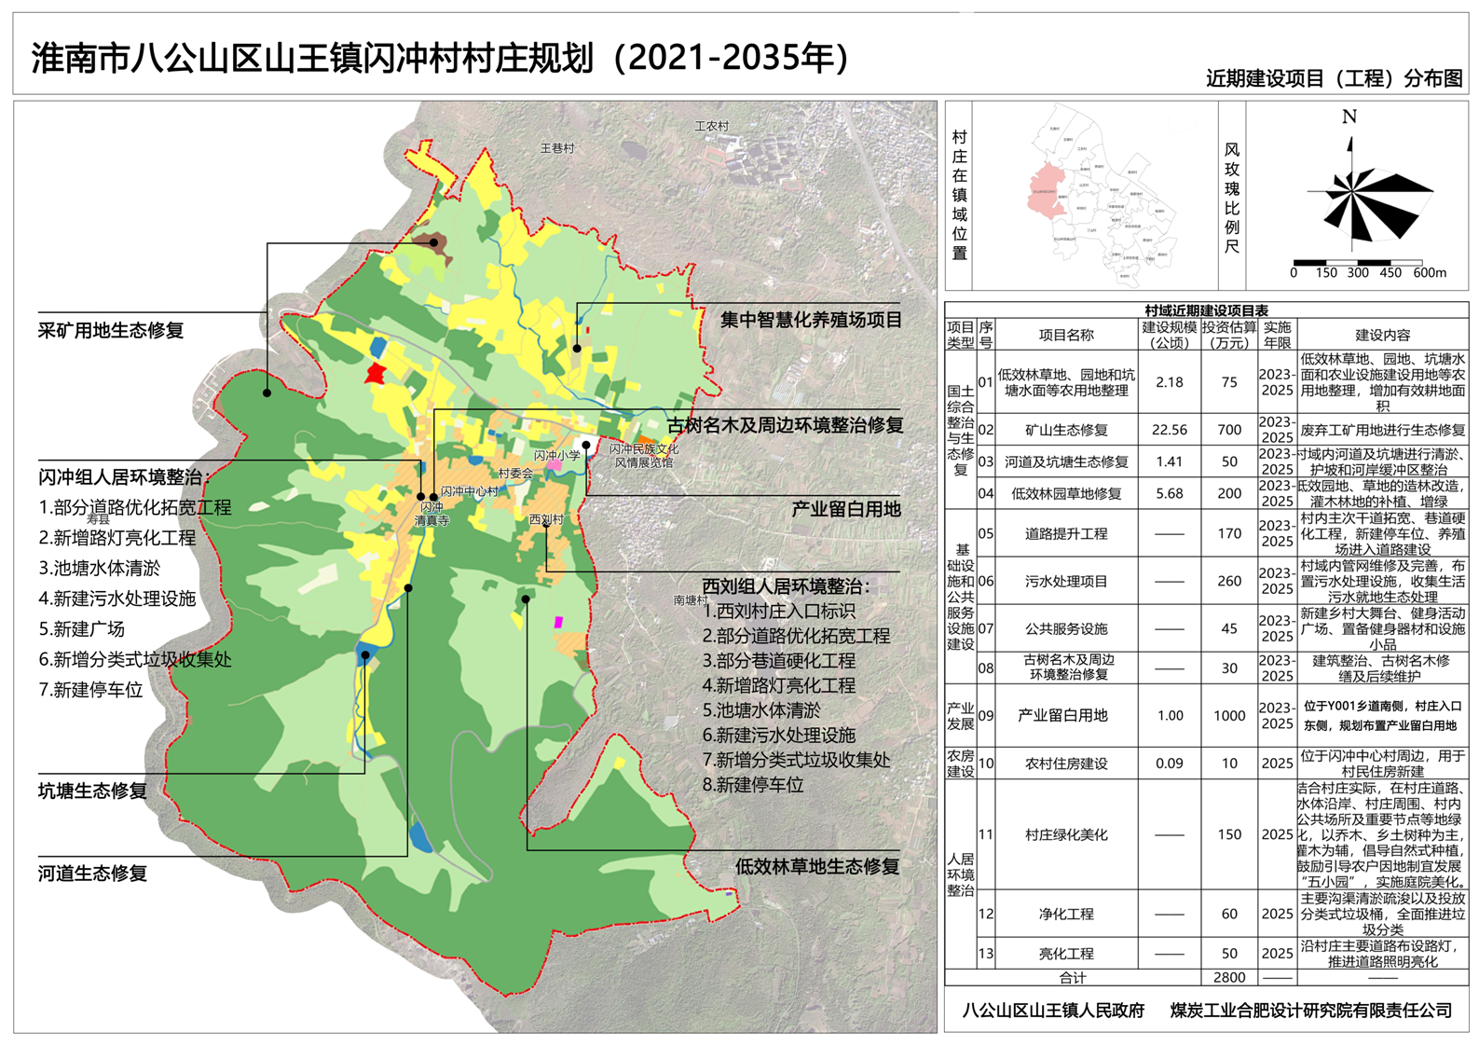Click the scale bar at 300 mark
The image size is (1479, 1046).
coord(1358,272)
